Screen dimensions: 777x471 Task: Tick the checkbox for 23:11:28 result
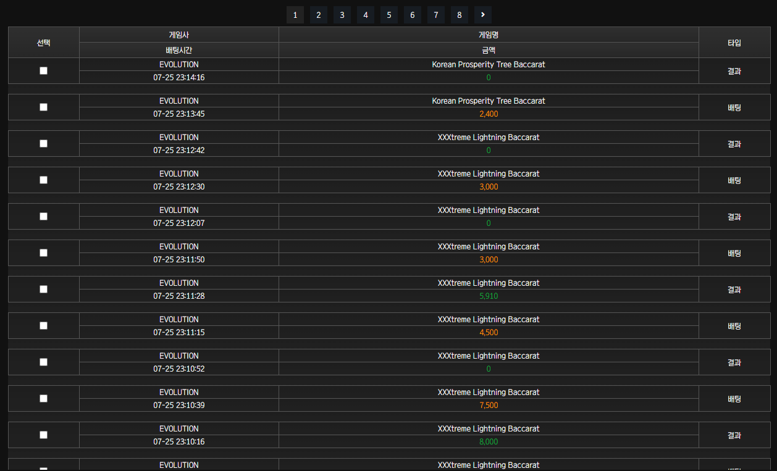pyautogui.click(x=43, y=290)
